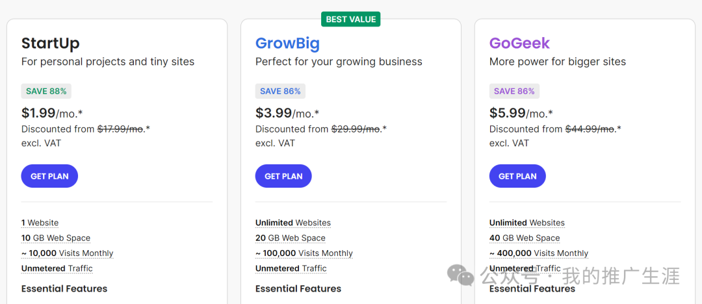The height and width of the screenshot is (304, 702).
Task: Click '10 GB Web Space' feature text
Action: click(x=56, y=238)
